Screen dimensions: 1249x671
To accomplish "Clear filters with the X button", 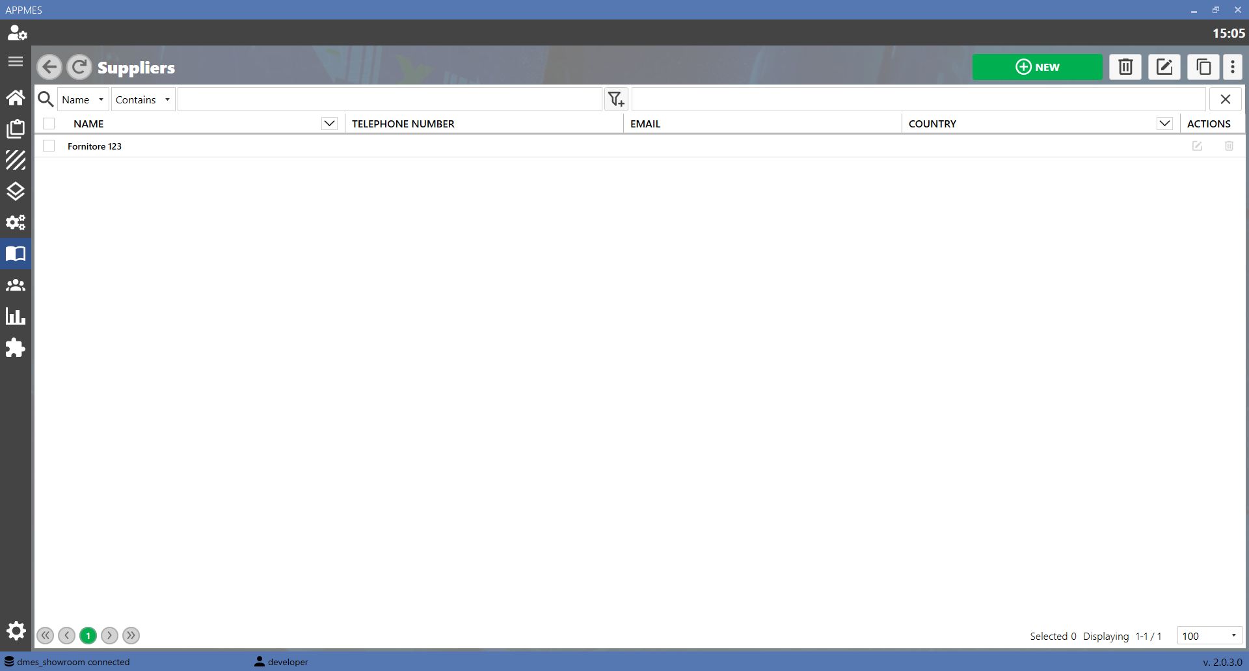I will (x=1226, y=99).
